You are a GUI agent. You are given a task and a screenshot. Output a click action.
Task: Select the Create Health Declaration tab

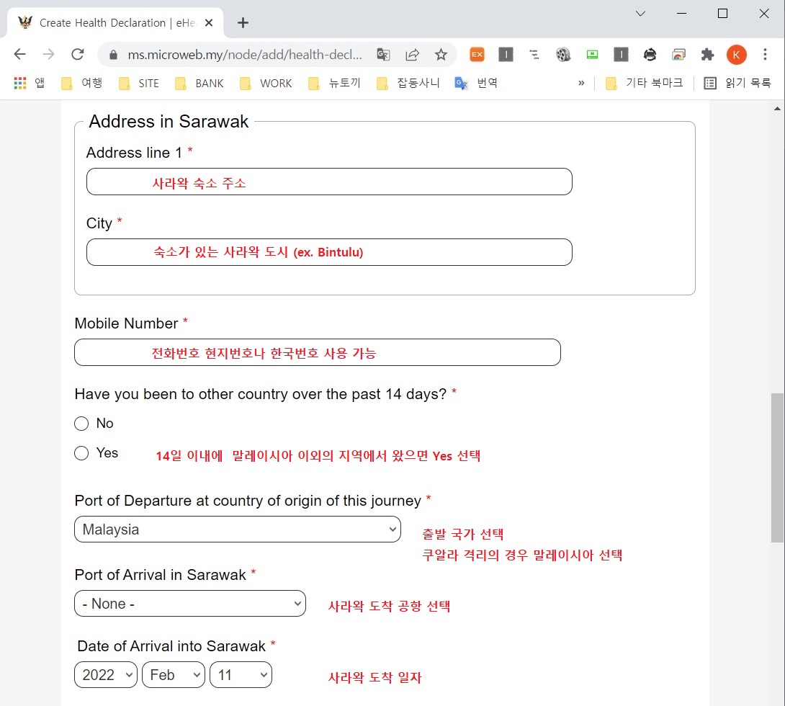pyautogui.click(x=116, y=22)
